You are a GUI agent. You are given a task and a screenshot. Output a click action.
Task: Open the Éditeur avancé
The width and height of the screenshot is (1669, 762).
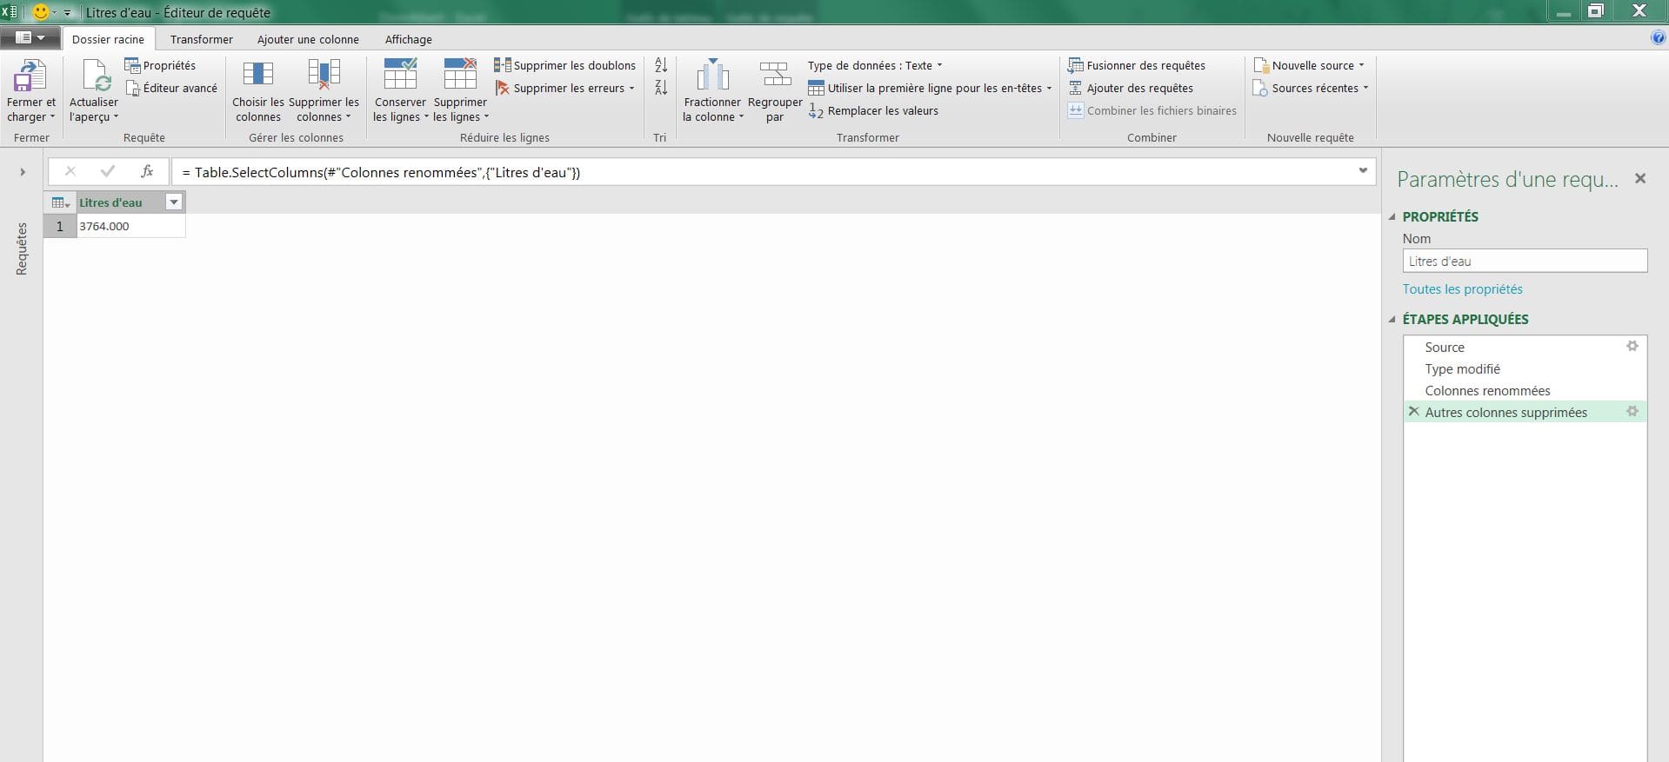pyautogui.click(x=171, y=88)
